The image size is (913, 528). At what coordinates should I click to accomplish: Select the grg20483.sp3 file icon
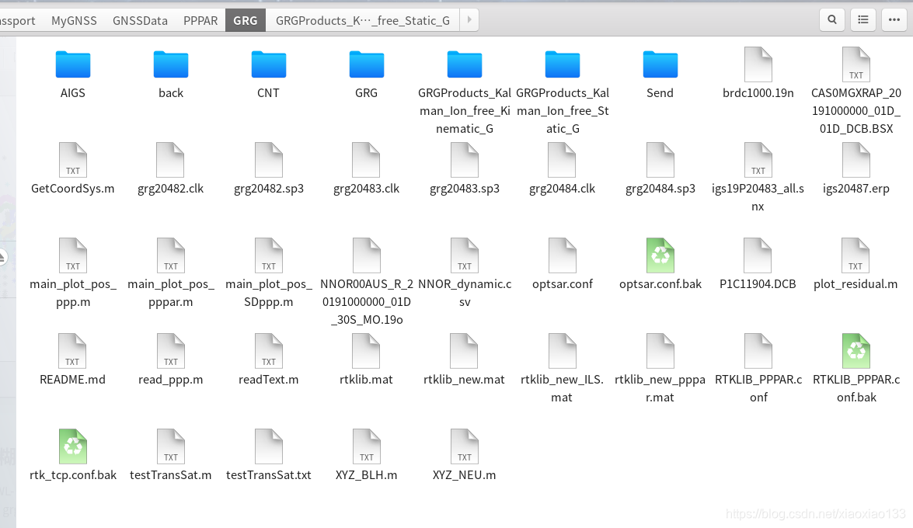[x=464, y=160]
